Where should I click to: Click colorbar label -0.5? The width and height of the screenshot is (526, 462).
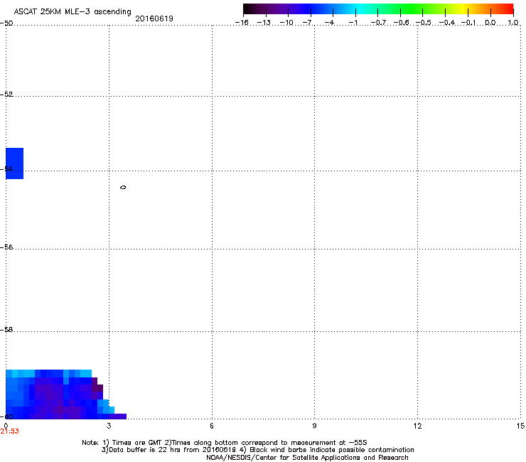(424, 23)
